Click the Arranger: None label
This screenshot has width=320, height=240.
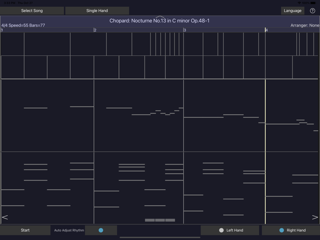(x=305, y=25)
